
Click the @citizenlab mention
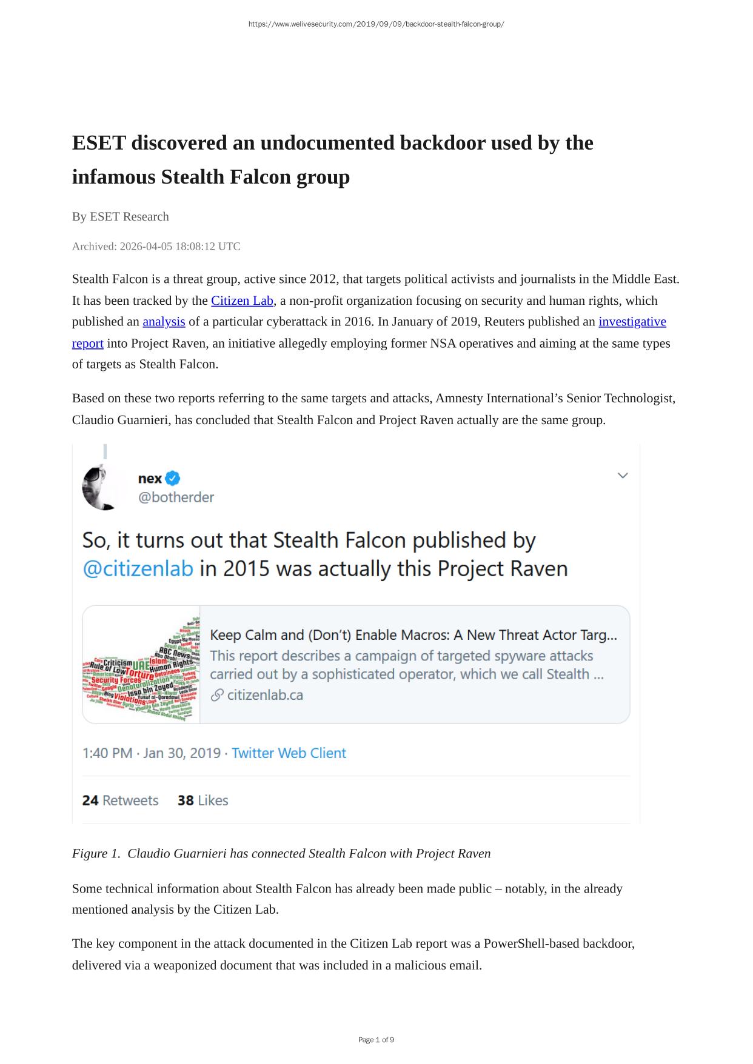click(138, 569)
